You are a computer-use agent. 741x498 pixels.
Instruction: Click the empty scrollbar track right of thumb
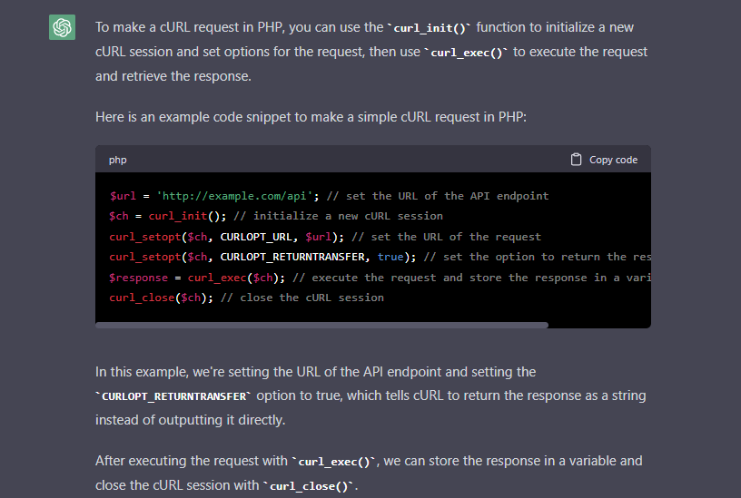coord(599,325)
